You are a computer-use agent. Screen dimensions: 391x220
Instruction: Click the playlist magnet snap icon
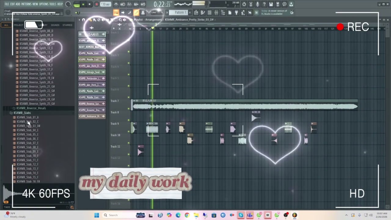click(83, 20)
